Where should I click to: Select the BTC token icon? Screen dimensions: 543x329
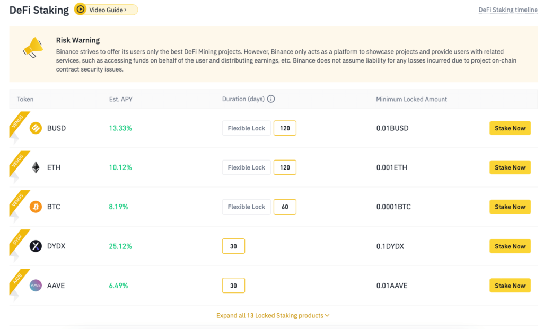click(x=35, y=207)
